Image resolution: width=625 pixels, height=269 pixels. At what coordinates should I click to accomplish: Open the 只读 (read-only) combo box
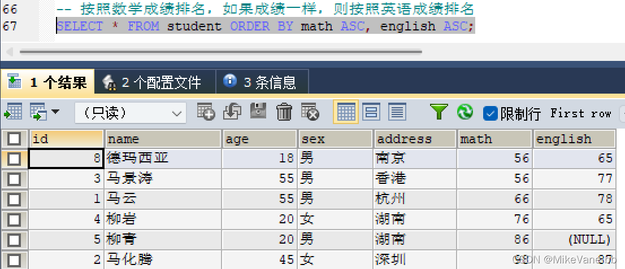pos(131,113)
